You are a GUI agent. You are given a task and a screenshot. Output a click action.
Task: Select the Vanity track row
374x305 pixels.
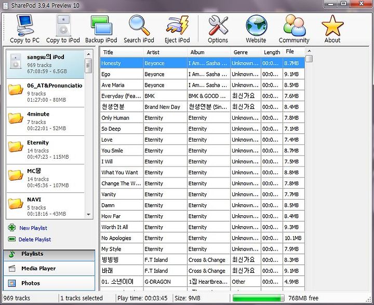pos(203,195)
